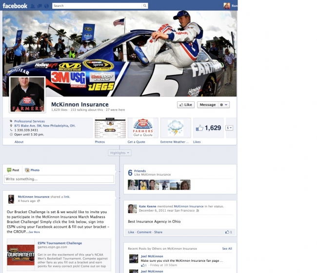The image size is (317, 273).
Task: Click the Friday at 10:50am timestamp
Action: 164,265
